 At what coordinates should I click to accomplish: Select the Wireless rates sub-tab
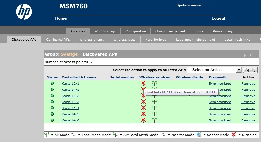point(124,40)
